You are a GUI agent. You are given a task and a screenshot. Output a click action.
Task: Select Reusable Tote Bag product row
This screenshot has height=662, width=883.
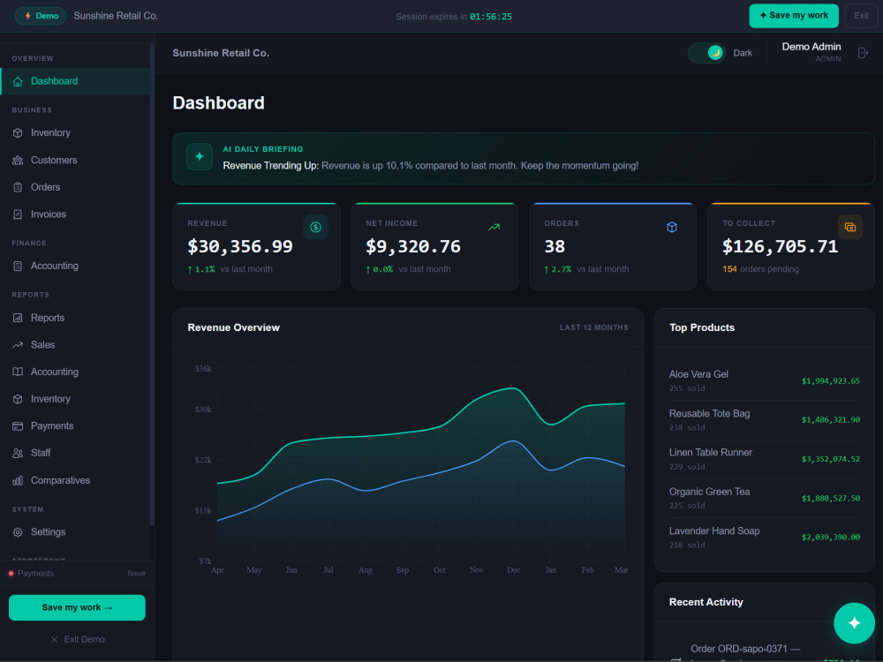pyautogui.click(x=764, y=420)
